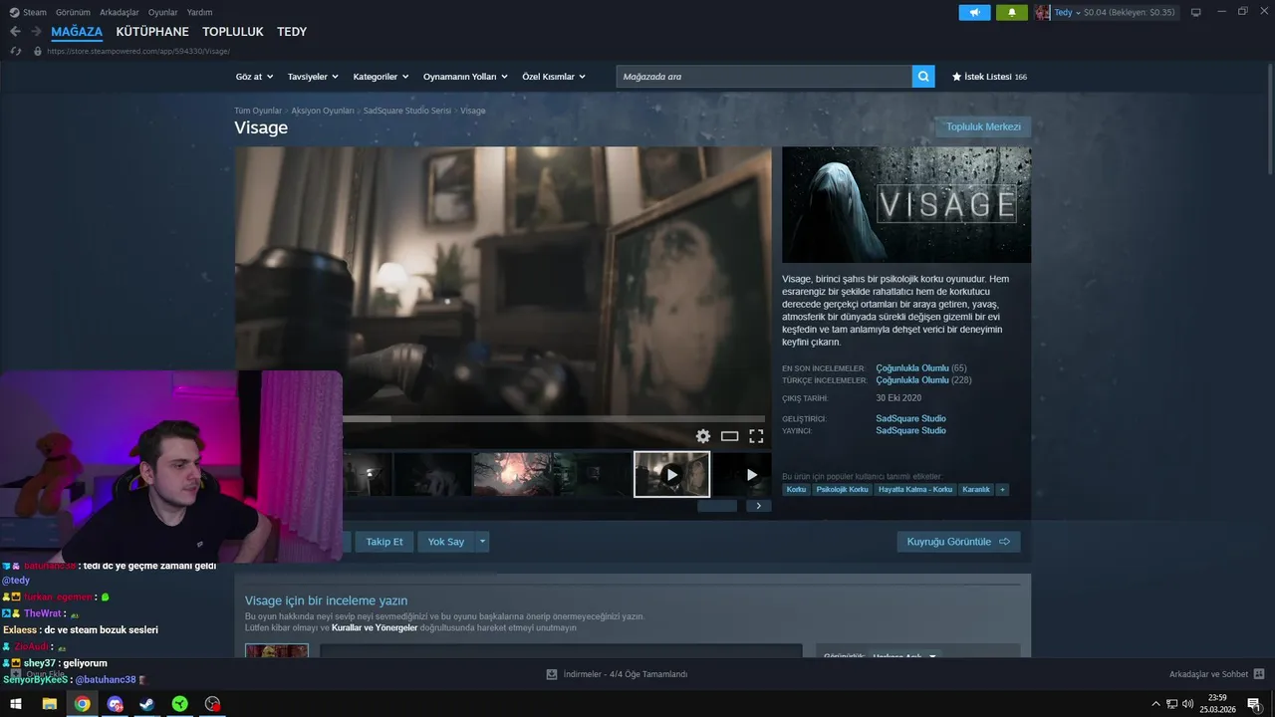Click the magnifier search button
1275x717 pixels.
923,76
